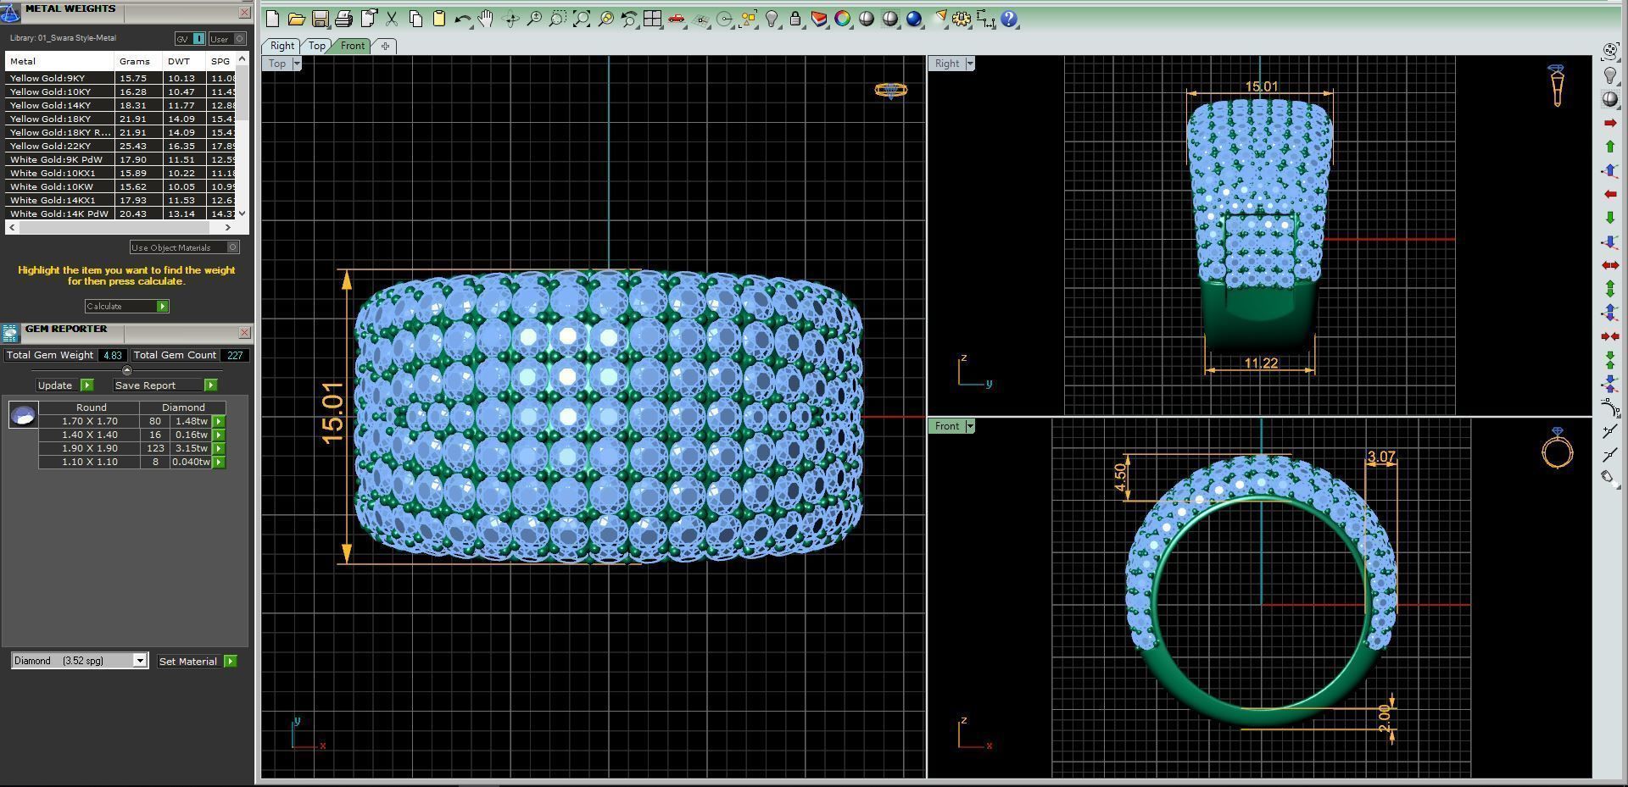The width and height of the screenshot is (1628, 787).
Task: Click the gears settings icon on the toolbar
Action: point(961,18)
